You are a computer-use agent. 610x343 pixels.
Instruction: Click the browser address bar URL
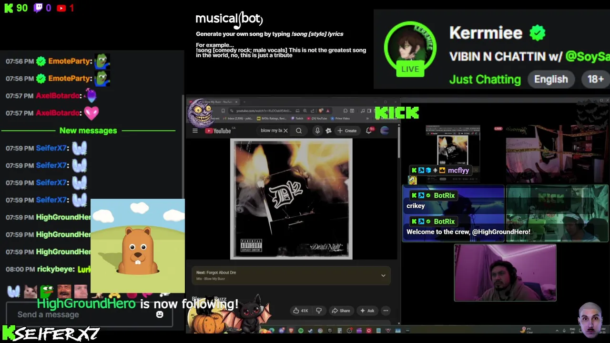point(264,111)
